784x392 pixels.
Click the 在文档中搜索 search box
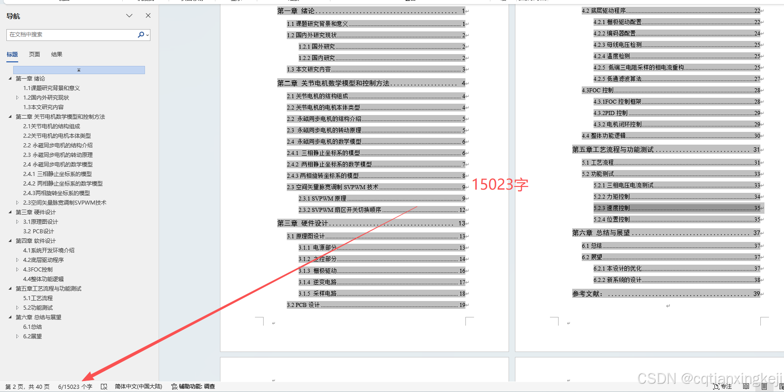[x=72, y=35]
